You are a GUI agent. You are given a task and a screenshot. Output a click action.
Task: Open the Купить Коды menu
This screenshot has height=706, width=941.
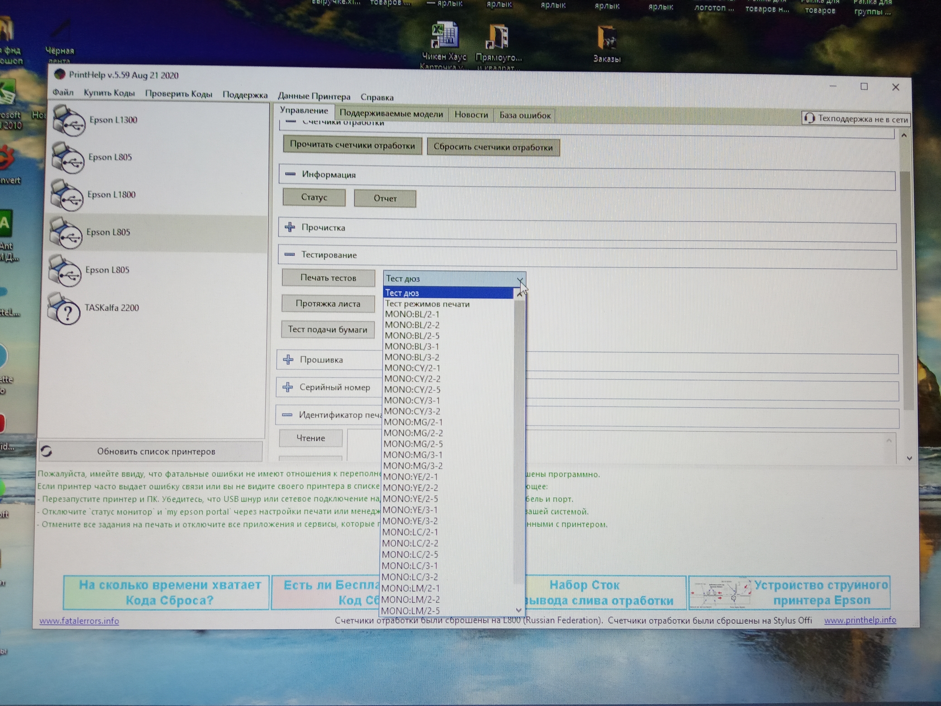click(x=109, y=93)
